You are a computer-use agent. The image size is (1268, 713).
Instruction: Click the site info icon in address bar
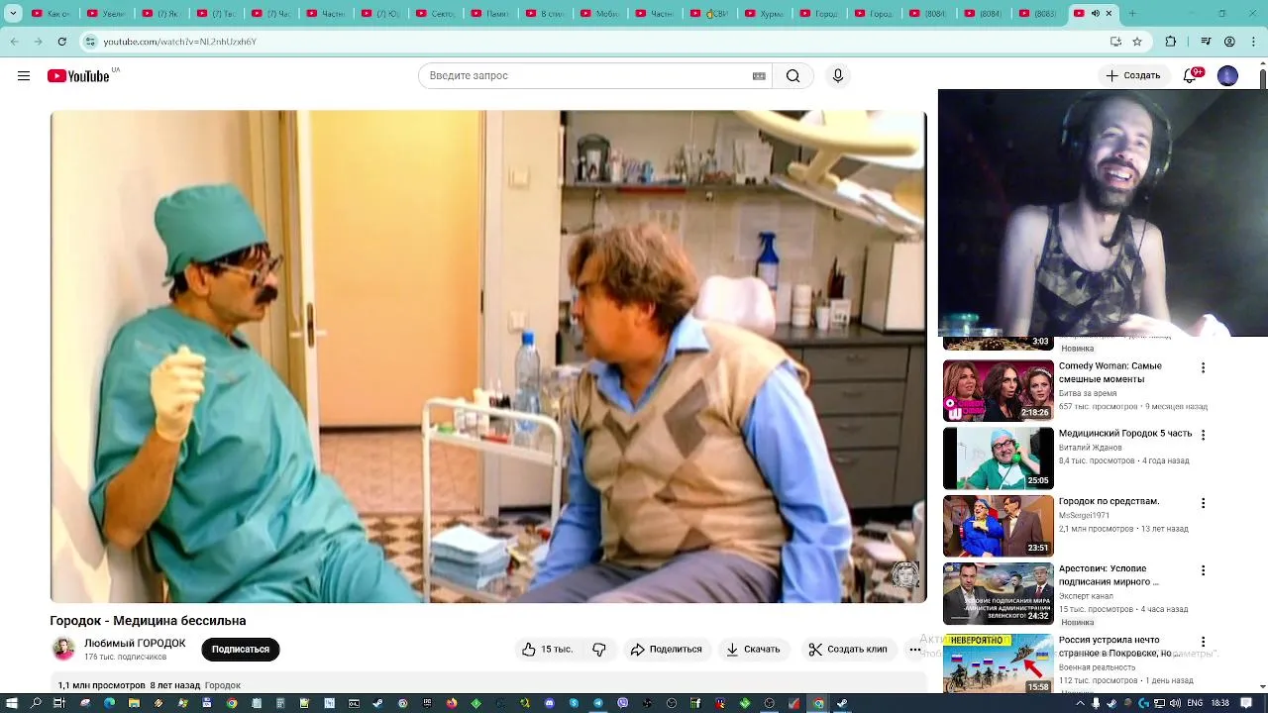point(91,42)
